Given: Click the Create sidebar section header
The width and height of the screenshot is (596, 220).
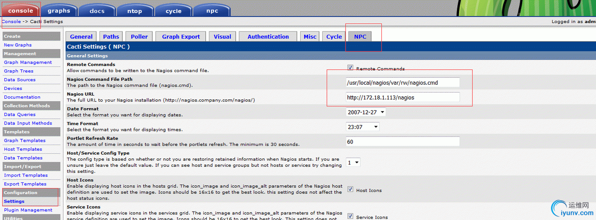Looking at the screenshot, I should point(31,36).
